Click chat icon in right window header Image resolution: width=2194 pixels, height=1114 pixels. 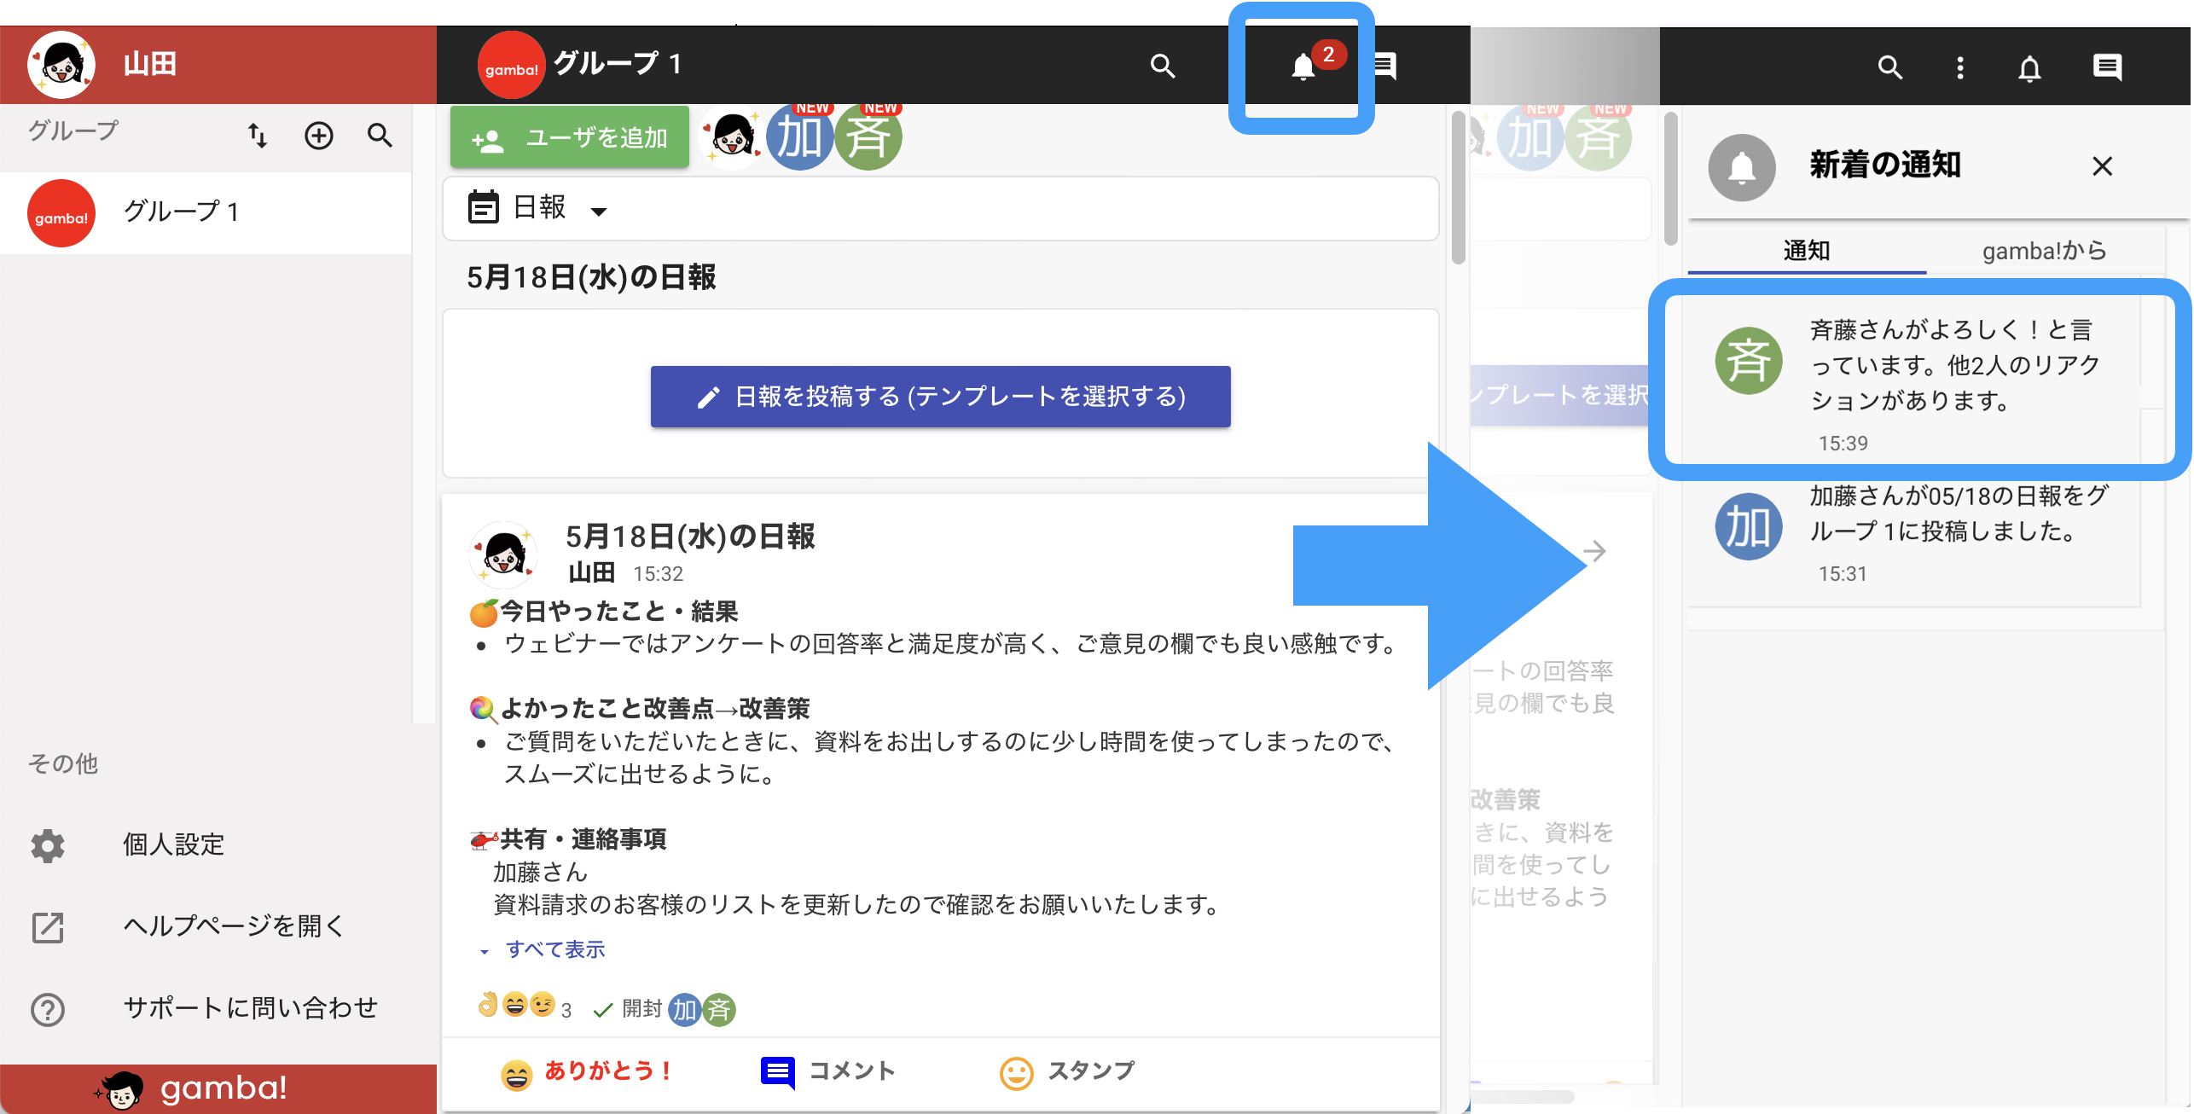pyautogui.click(x=2108, y=67)
